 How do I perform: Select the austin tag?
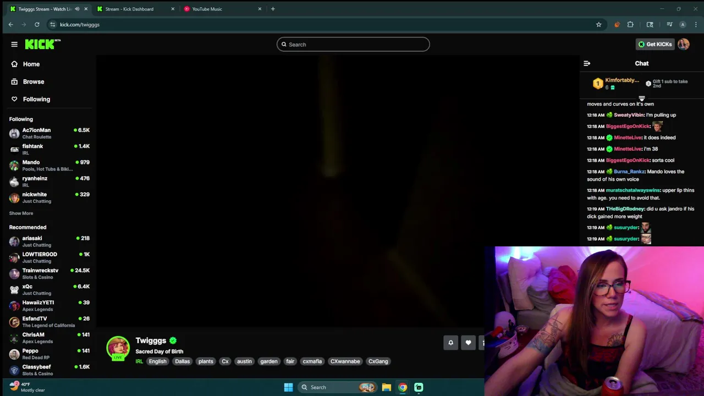[244, 361]
